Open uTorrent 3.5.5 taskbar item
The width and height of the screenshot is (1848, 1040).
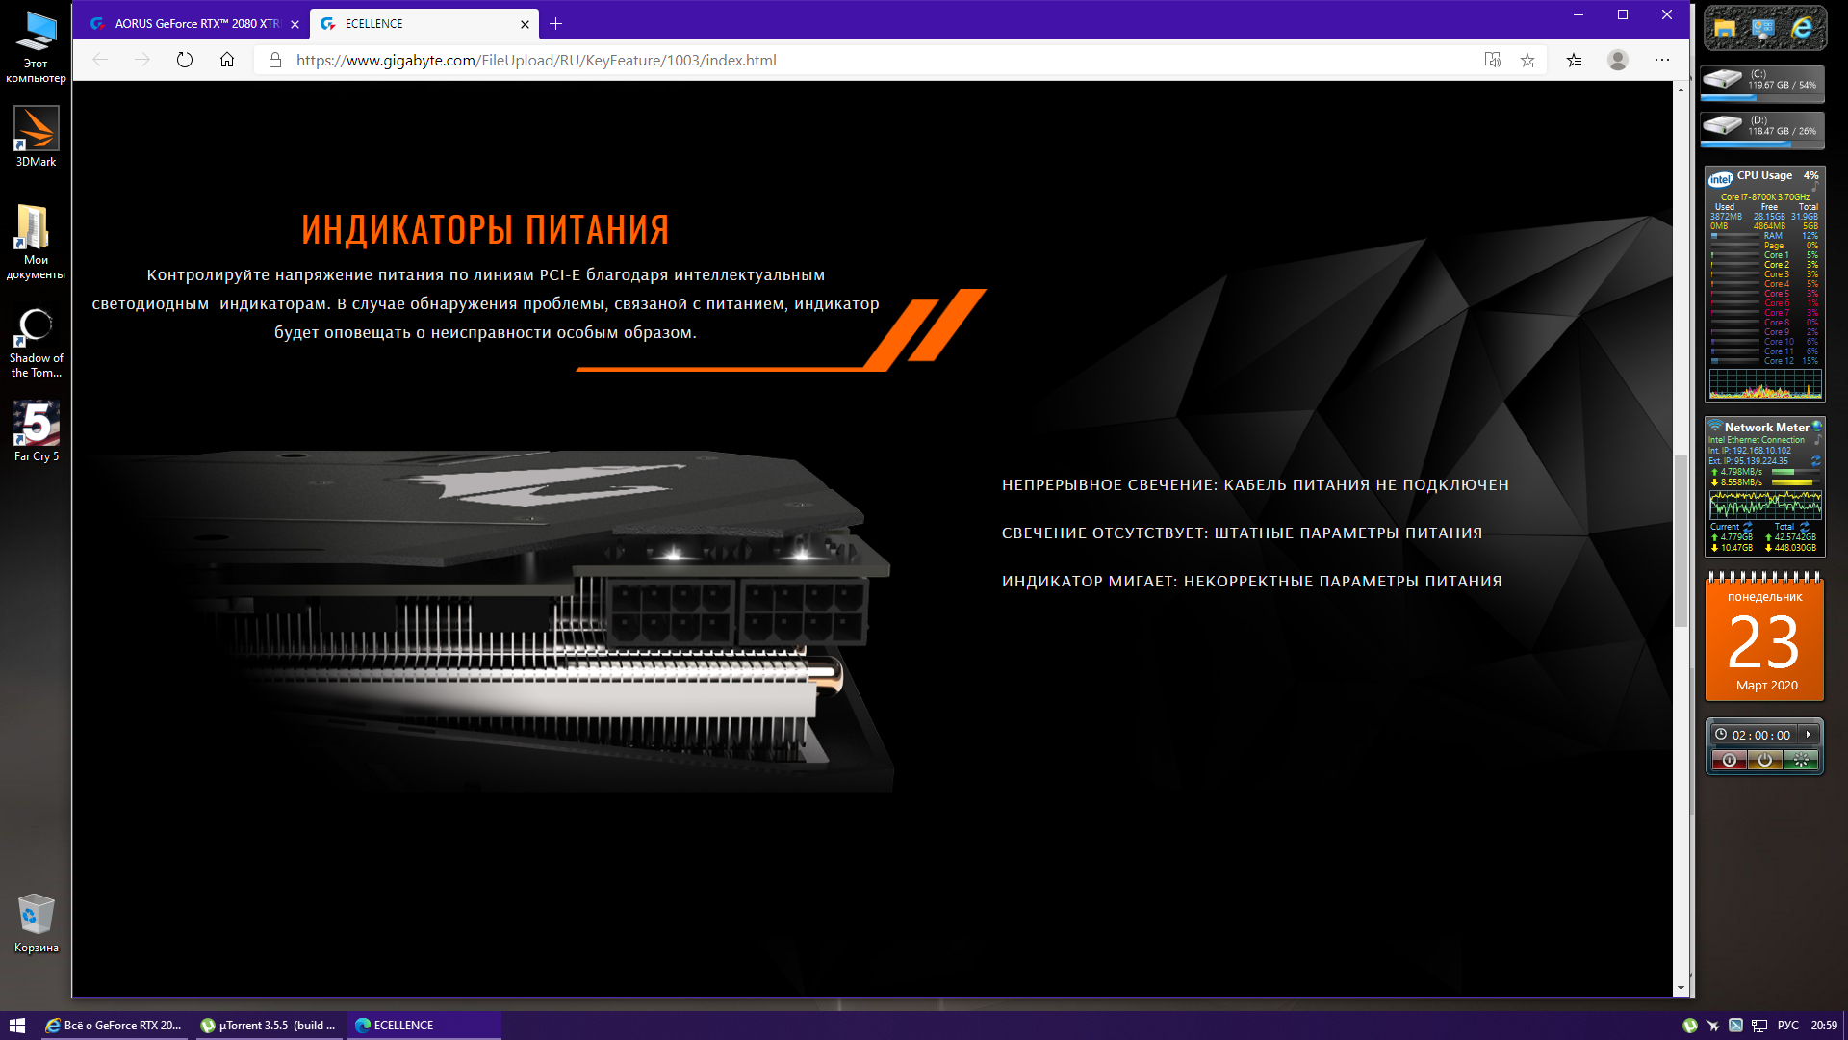tap(268, 1026)
